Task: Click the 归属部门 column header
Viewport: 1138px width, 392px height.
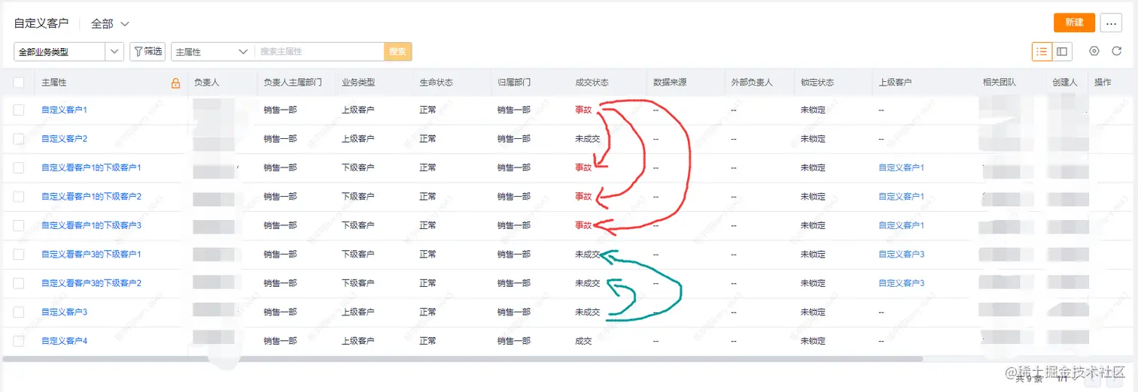Action: click(x=513, y=83)
